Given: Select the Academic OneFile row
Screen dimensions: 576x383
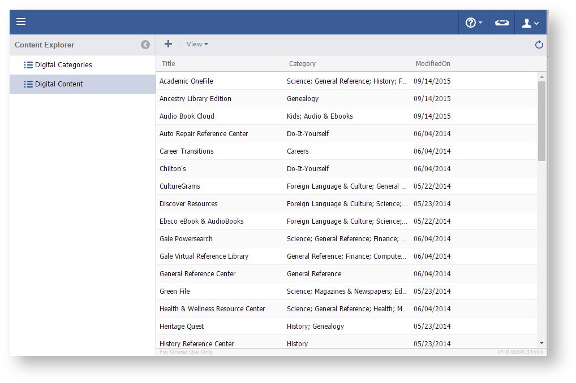Looking at the screenshot, I should [186, 81].
